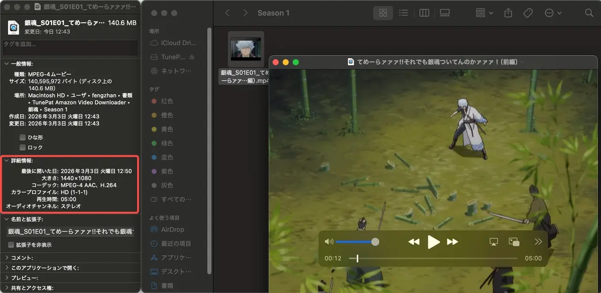
Task: Switch Finder to list view
Action: [403, 13]
